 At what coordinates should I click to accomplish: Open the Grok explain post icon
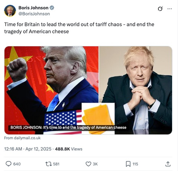coord(160,9)
